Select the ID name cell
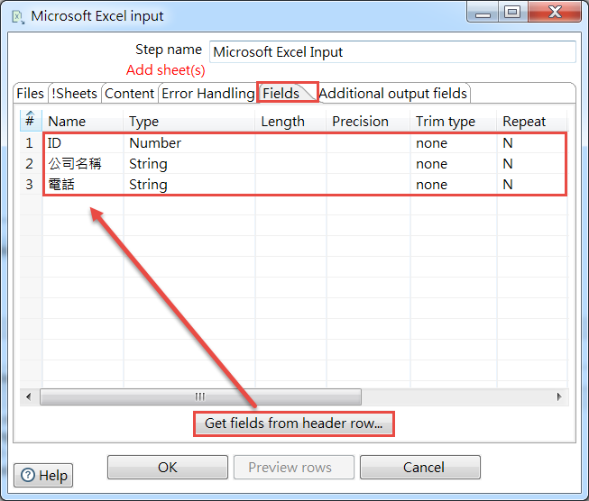This screenshot has width=589, height=501. 83,143
